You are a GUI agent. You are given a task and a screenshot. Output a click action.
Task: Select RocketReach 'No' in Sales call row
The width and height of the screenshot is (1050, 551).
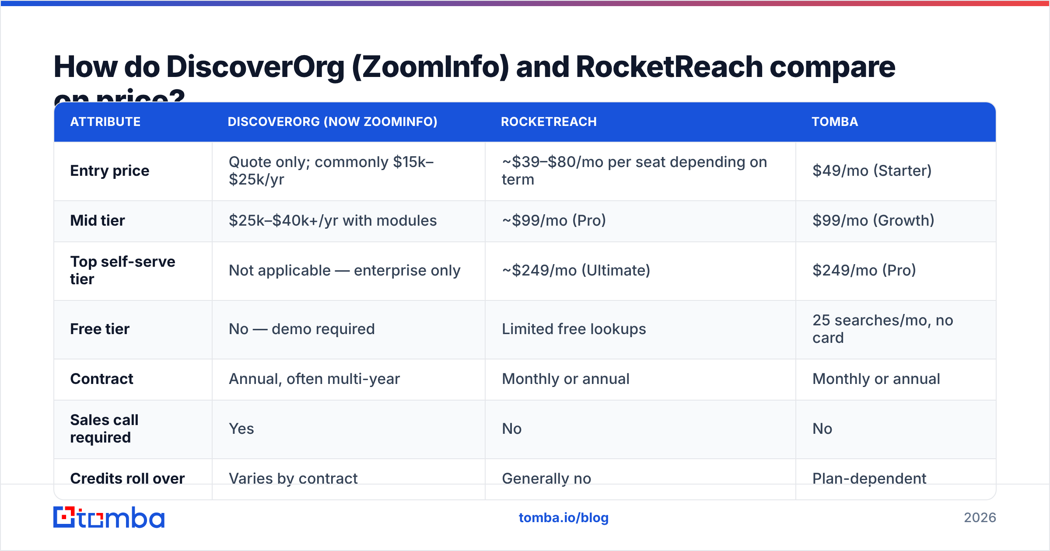click(640, 429)
